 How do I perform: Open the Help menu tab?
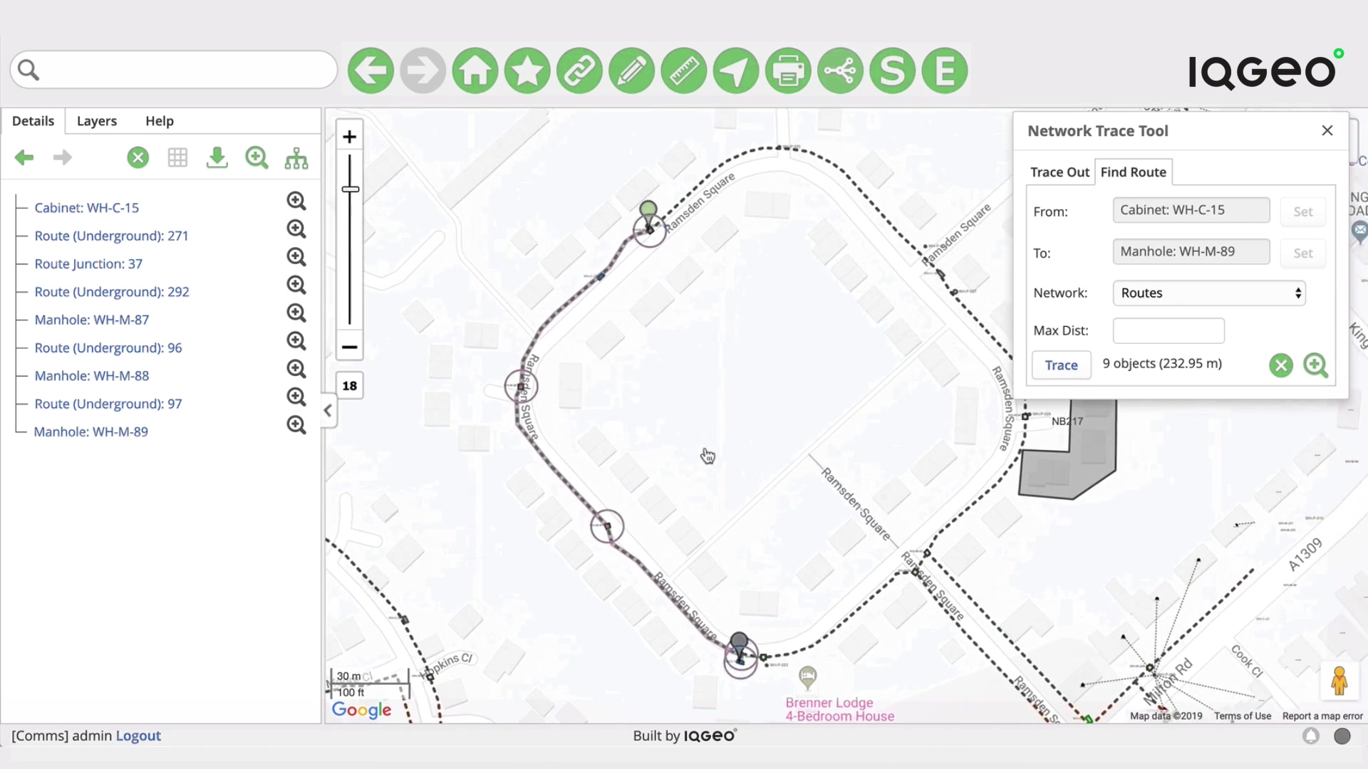pyautogui.click(x=160, y=120)
